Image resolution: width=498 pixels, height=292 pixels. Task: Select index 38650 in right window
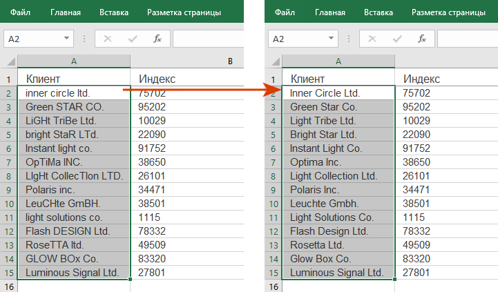[446, 162]
